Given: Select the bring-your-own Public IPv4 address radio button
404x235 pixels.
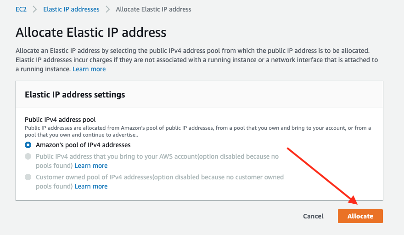Looking at the screenshot, I should tap(28, 157).
